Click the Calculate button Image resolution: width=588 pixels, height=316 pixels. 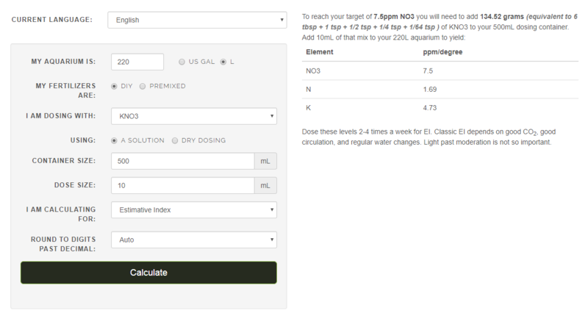click(148, 273)
